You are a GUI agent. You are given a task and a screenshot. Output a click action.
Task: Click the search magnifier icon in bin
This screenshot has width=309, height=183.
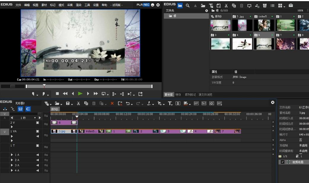(x=188, y=5)
